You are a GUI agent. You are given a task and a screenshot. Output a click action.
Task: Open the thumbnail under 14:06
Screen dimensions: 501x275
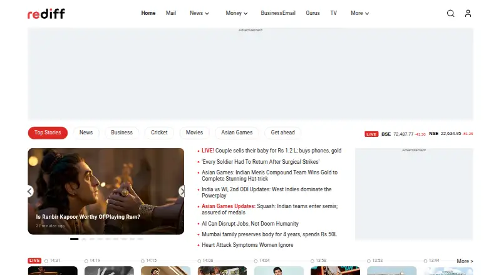pos(222,271)
